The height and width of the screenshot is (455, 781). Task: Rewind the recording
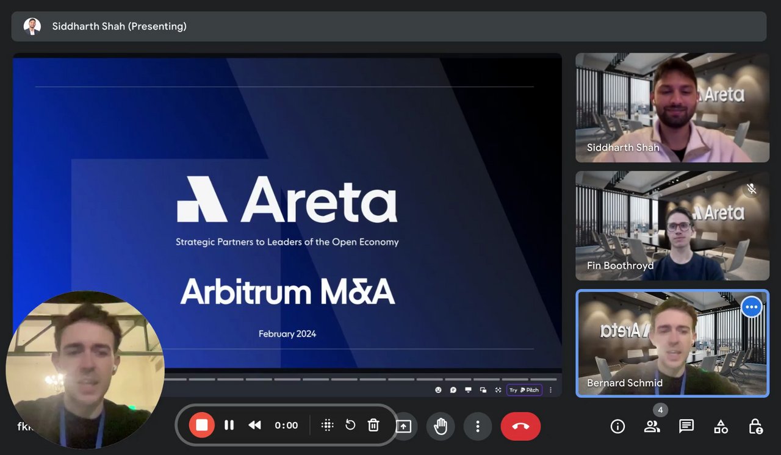point(254,425)
